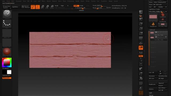
Task: Adjust the Z Intensity slider
Action: (83, 8)
